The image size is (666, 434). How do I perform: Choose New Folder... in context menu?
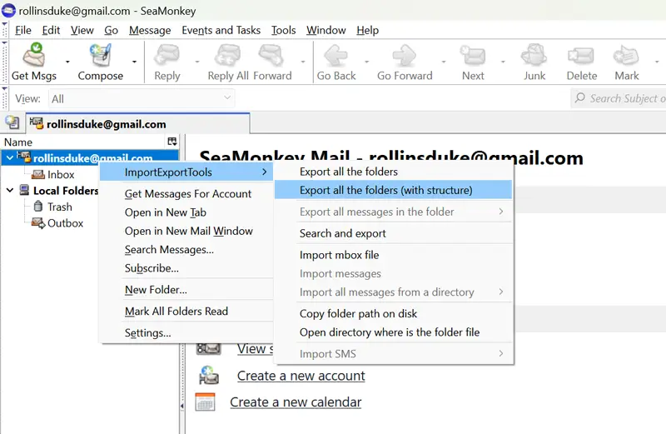tap(186, 290)
